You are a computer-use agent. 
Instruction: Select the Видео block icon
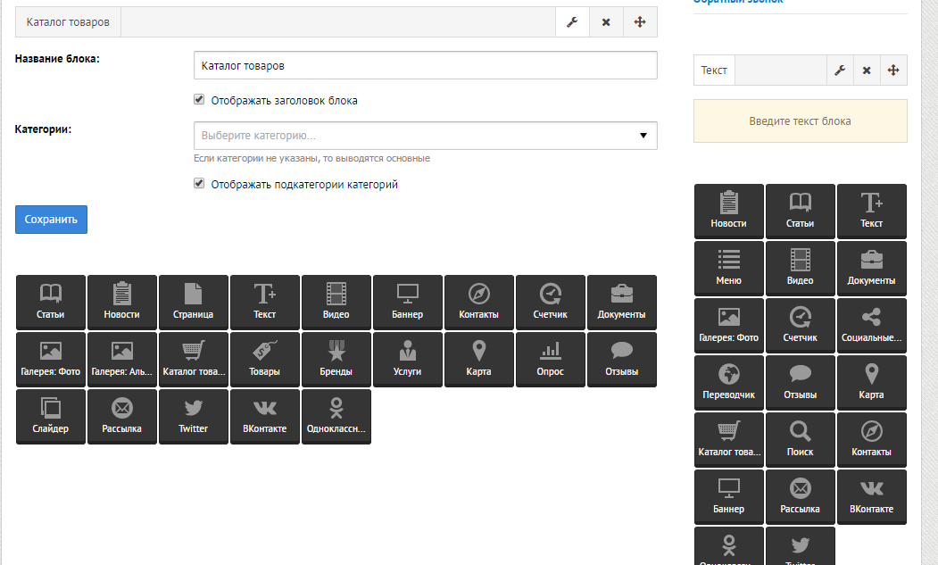(x=336, y=302)
